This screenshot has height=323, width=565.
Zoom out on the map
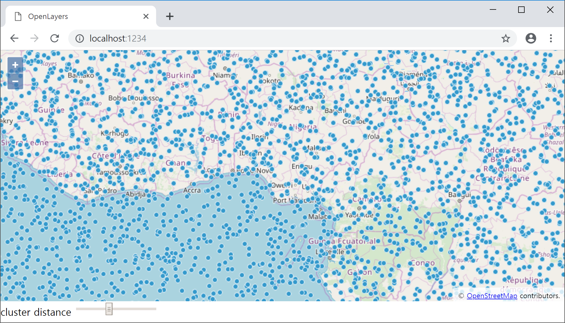click(x=15, y=81)
